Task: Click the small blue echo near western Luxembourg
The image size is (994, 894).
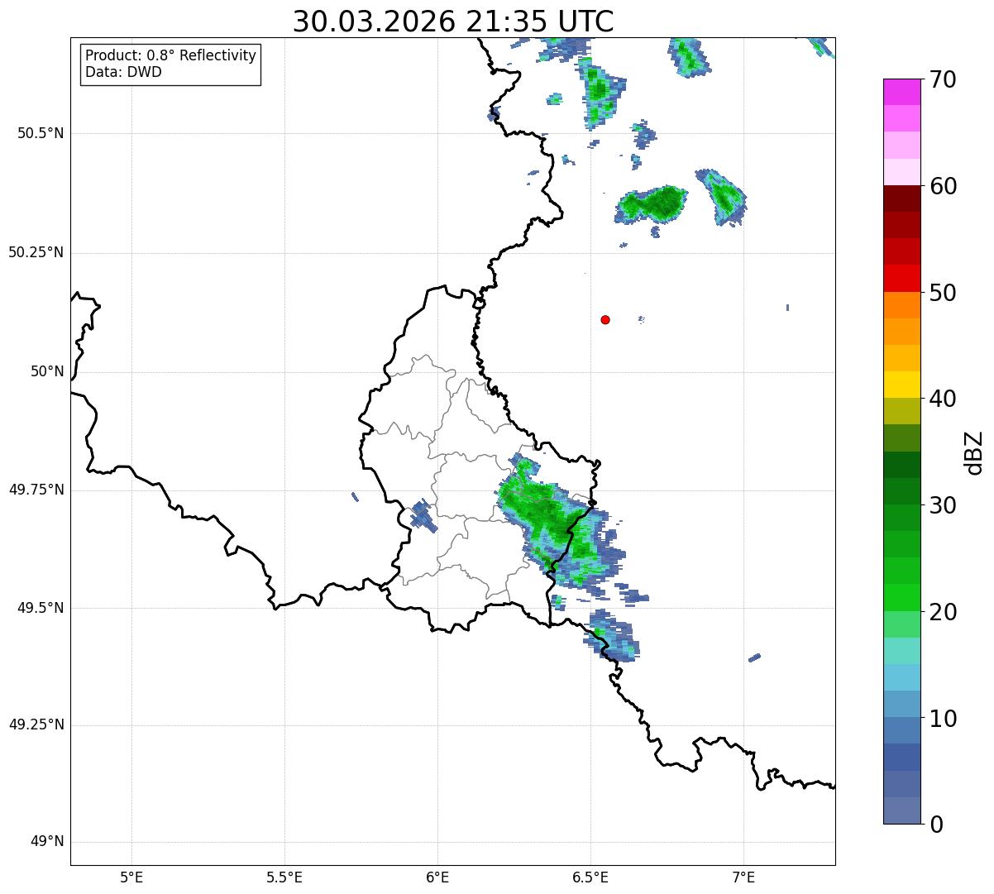Action: tap(423, 515)
